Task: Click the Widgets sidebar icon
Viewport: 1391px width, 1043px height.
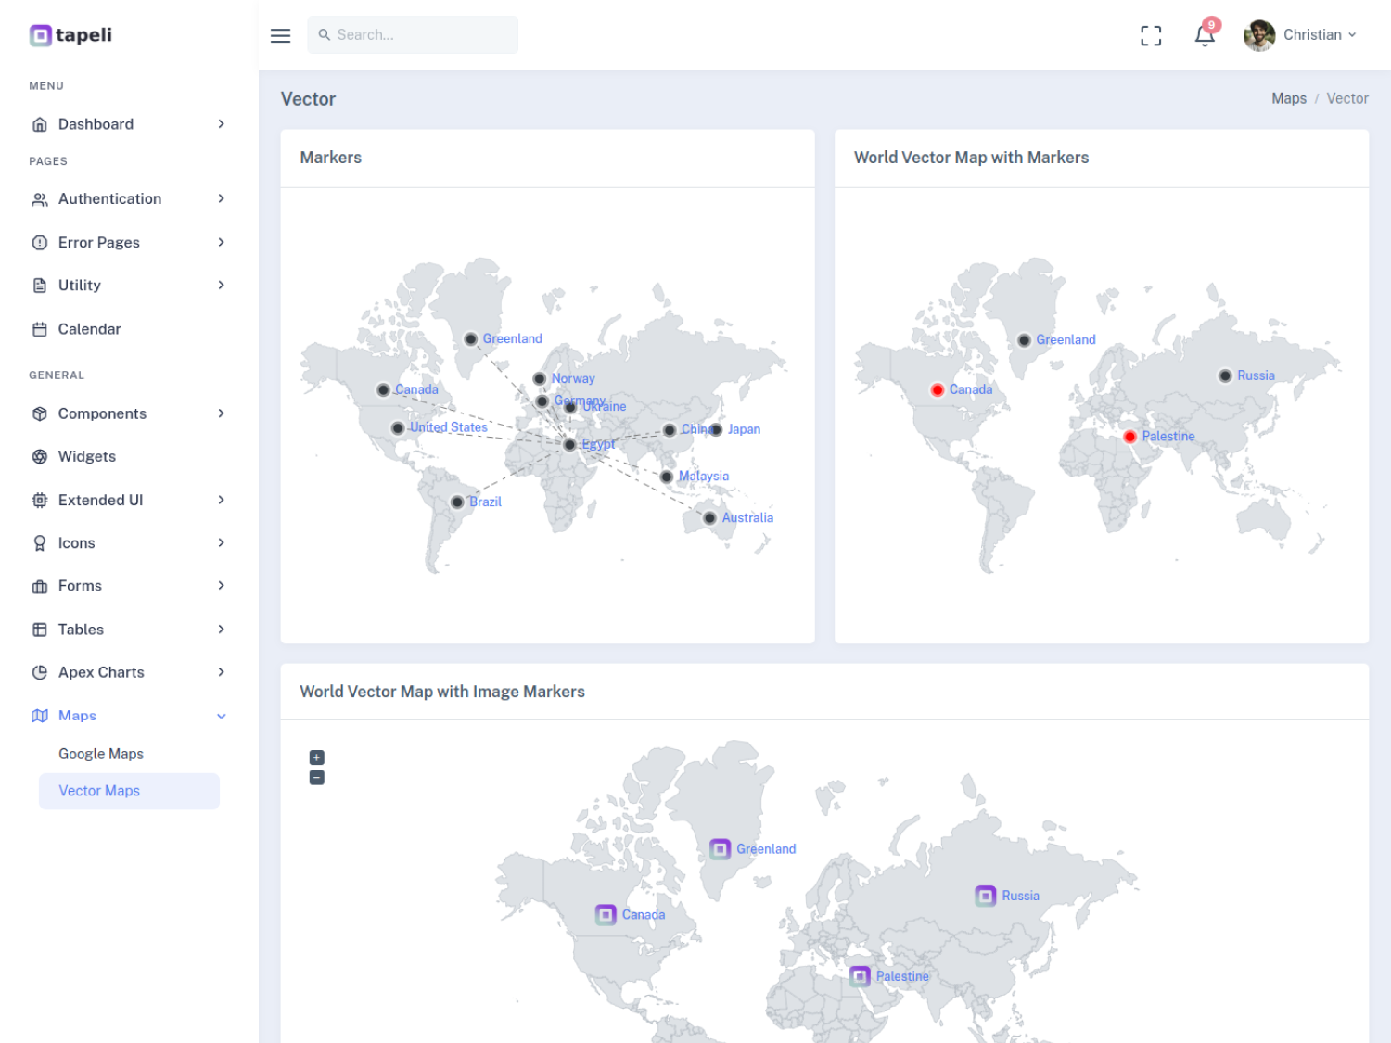Action: coord(40,456)
